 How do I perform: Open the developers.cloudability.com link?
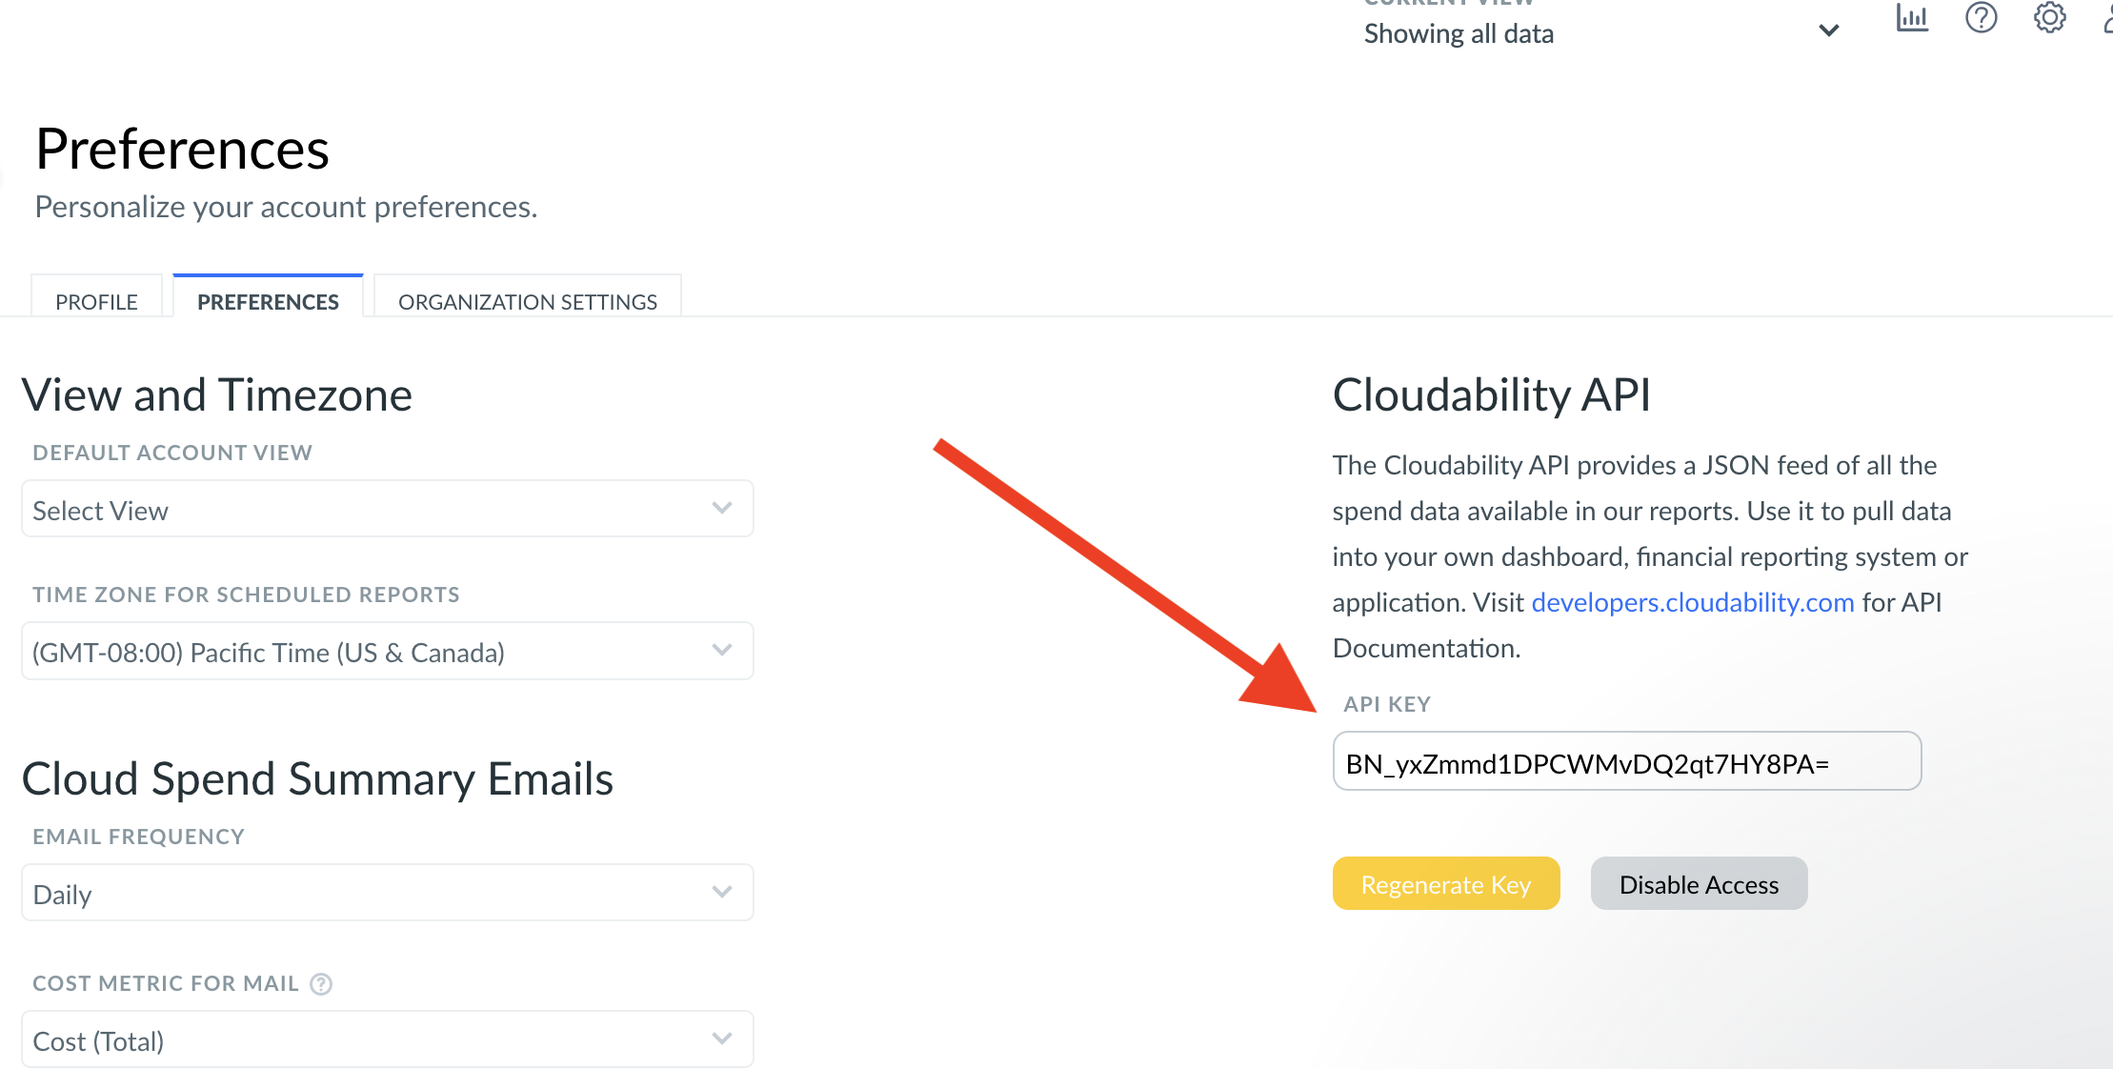[1692, 602]
